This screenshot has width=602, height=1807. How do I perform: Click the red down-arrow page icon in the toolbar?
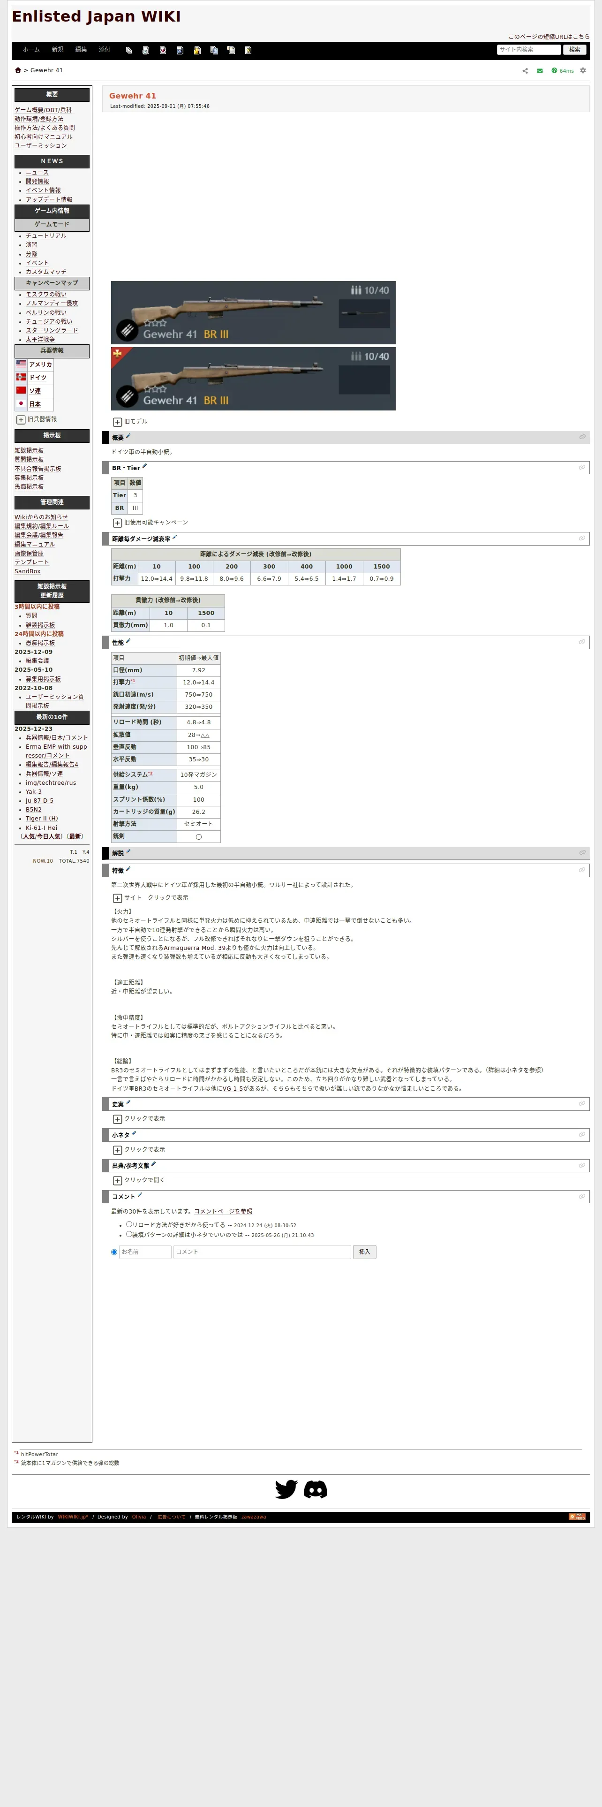[163, 51]
